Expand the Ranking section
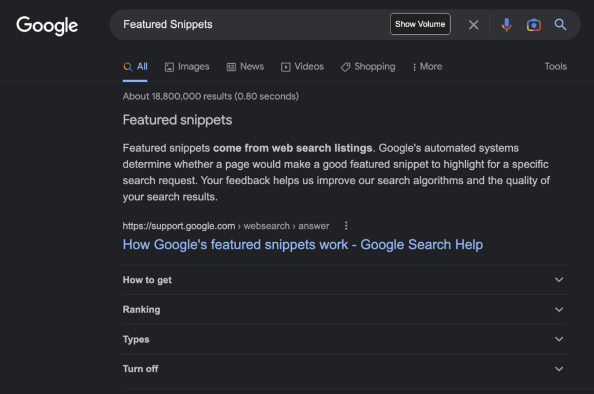Screen dimensions: 594x394 [x=345, y=309]
